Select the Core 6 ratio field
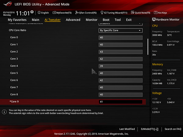Screen dimensions: 183x137 pos(120,80)
